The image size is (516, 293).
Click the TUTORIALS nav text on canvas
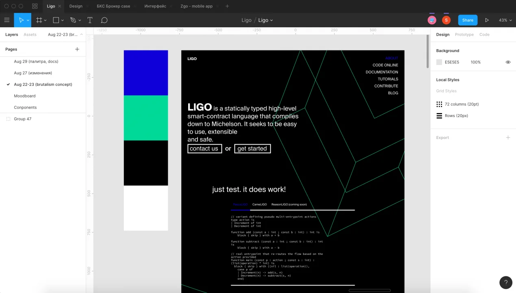pyautogui.click(x=388, y=79)
